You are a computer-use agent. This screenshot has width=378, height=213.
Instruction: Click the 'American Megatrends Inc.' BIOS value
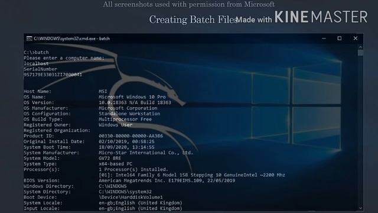(167, 180)
